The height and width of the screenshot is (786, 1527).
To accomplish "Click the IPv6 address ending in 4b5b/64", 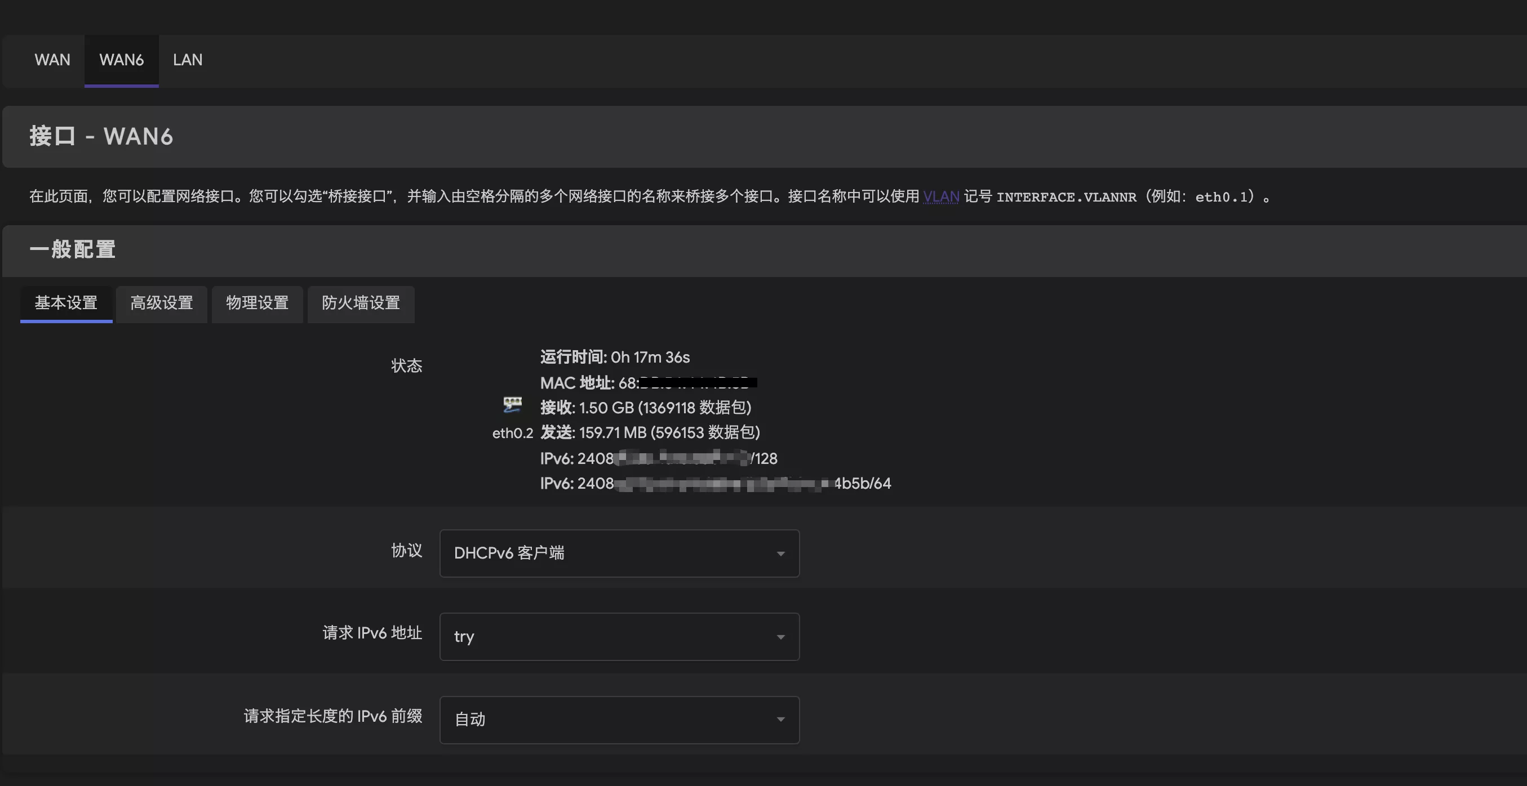I will pyautogui.click(x=715, y=483).
